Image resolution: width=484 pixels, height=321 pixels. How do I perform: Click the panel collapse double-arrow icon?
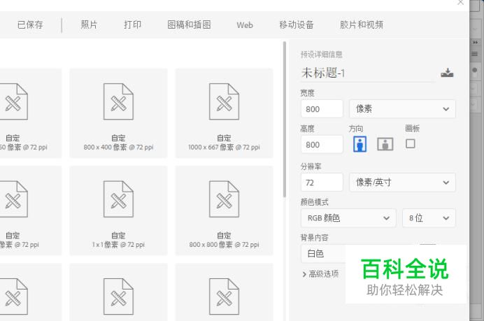pos(476,42)
